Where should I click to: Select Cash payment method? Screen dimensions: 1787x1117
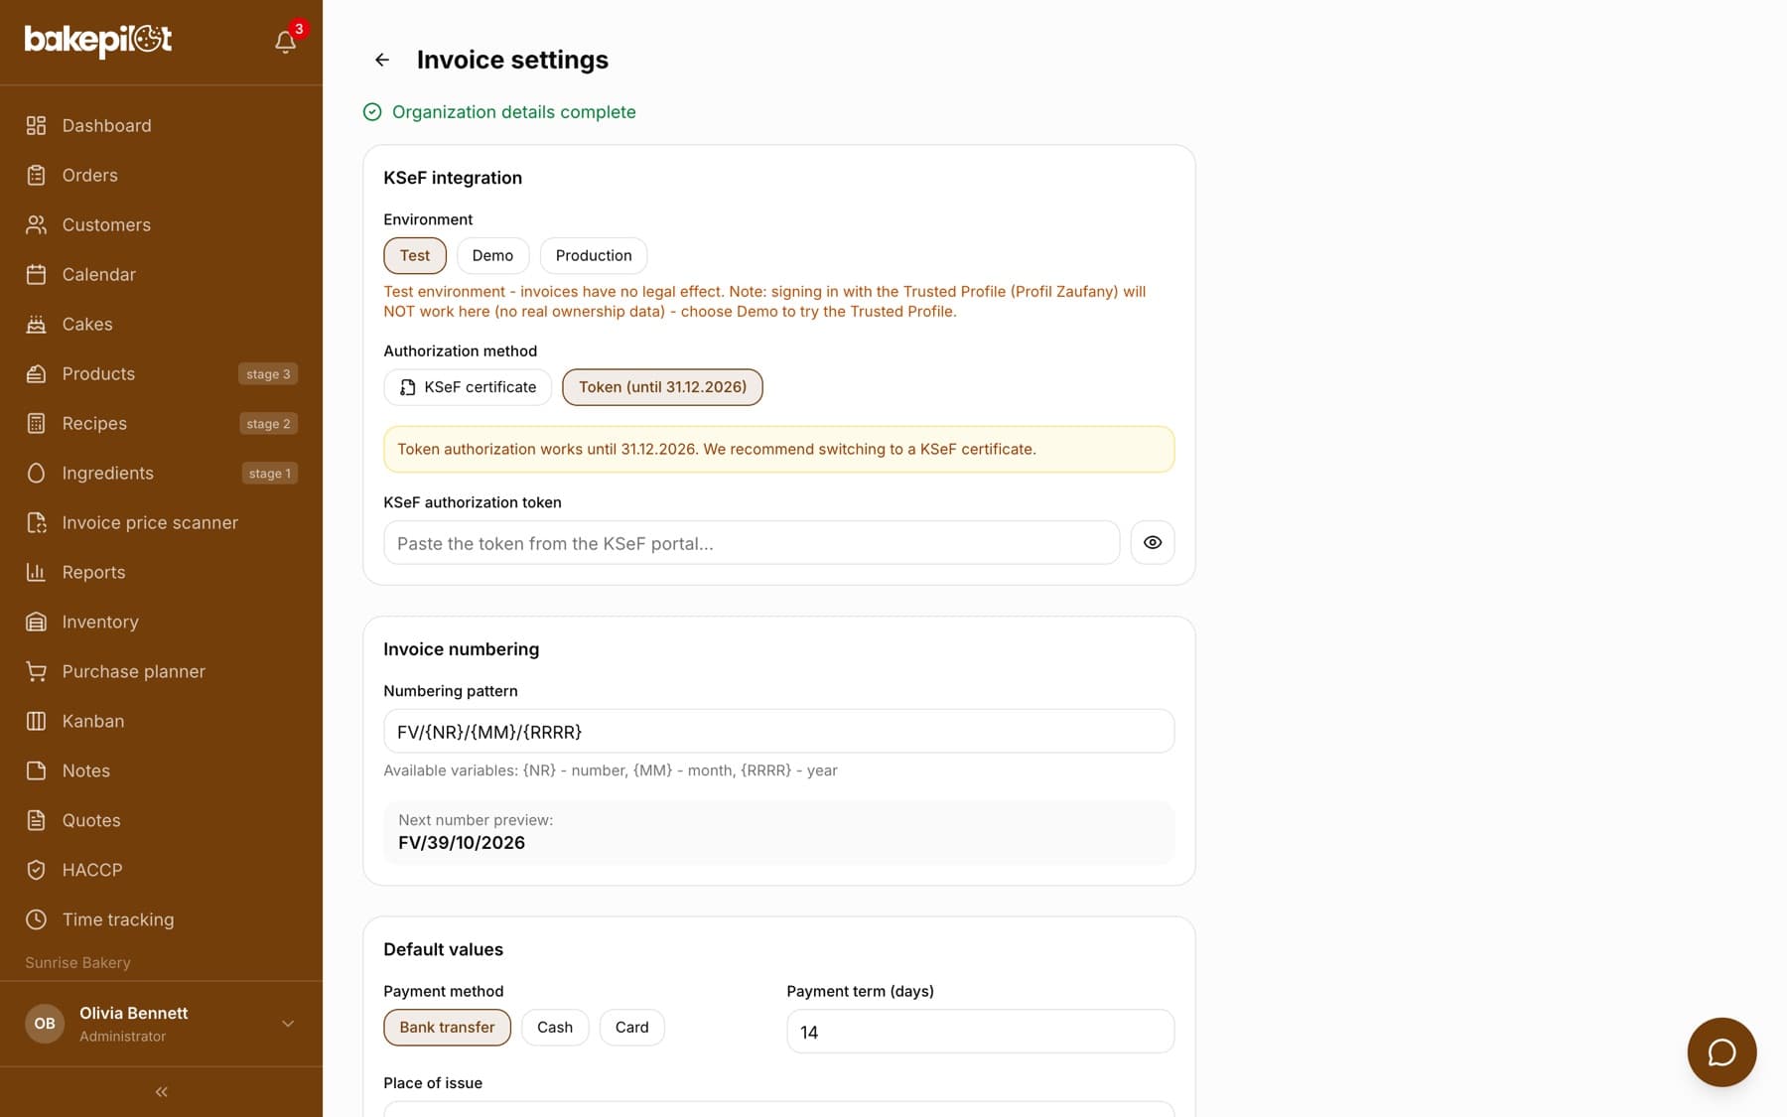tap(555, 1027)
